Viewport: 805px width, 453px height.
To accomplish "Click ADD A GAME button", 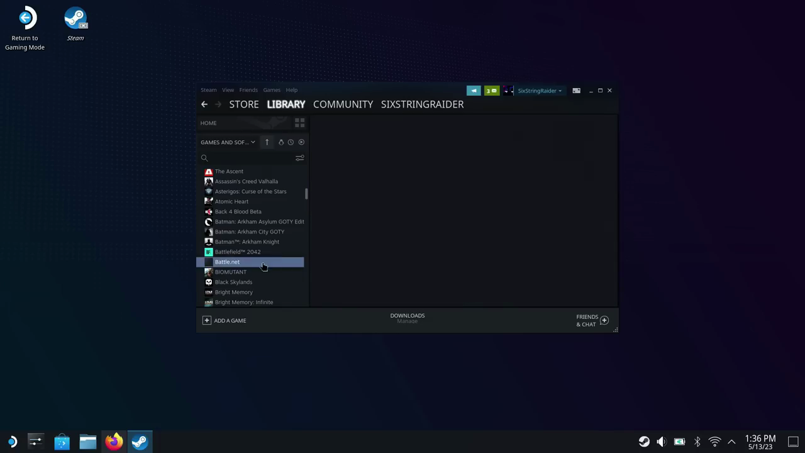I will coord(225,320).
